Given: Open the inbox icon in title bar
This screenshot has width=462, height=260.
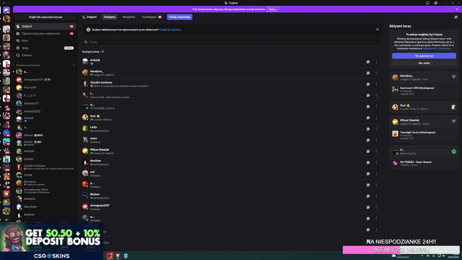Looking at the screenshot, I should [x=428, y=3].
